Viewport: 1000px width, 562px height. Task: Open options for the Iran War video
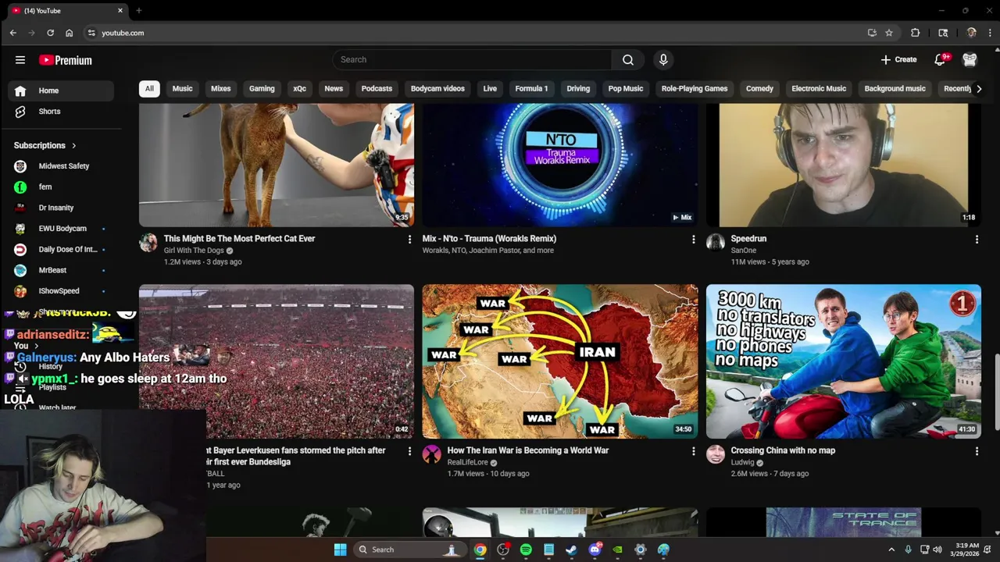point(693,451)
